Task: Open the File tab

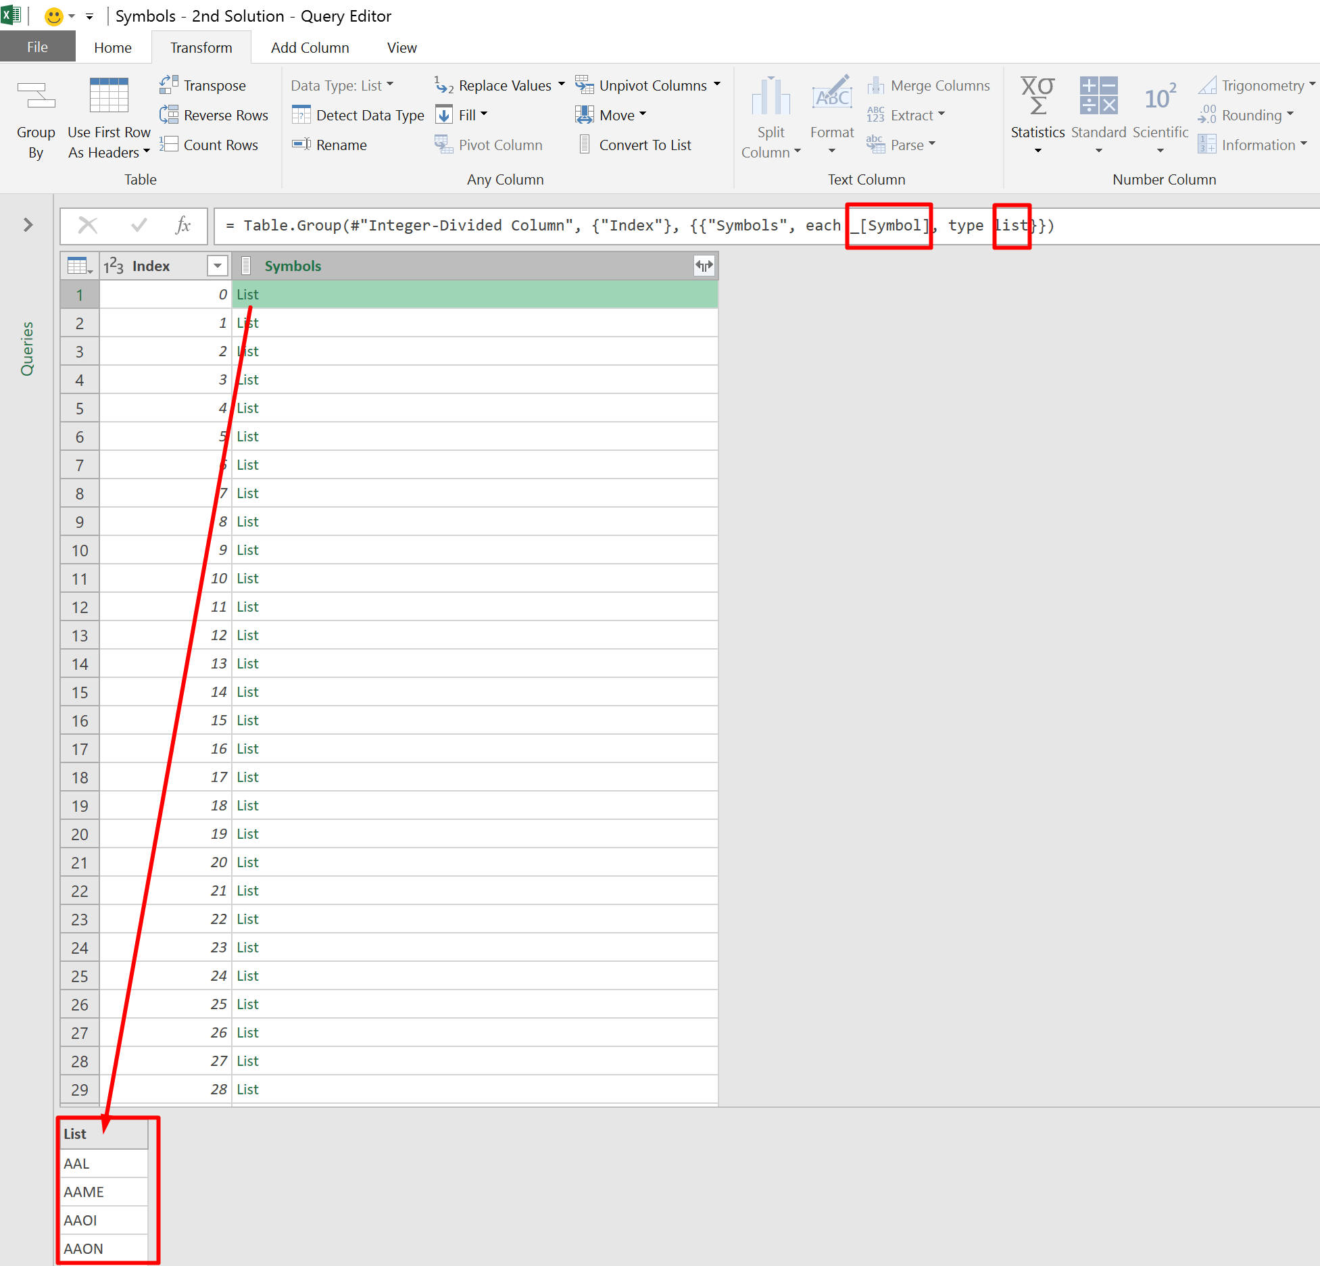Action: coord(38,47)
